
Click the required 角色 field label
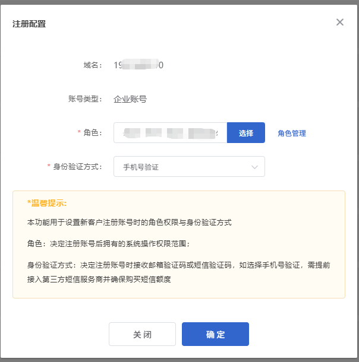[x=93, y=133]
